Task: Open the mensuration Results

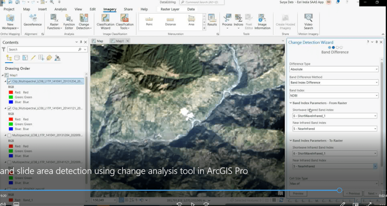Action: click(x=212, y=20)
